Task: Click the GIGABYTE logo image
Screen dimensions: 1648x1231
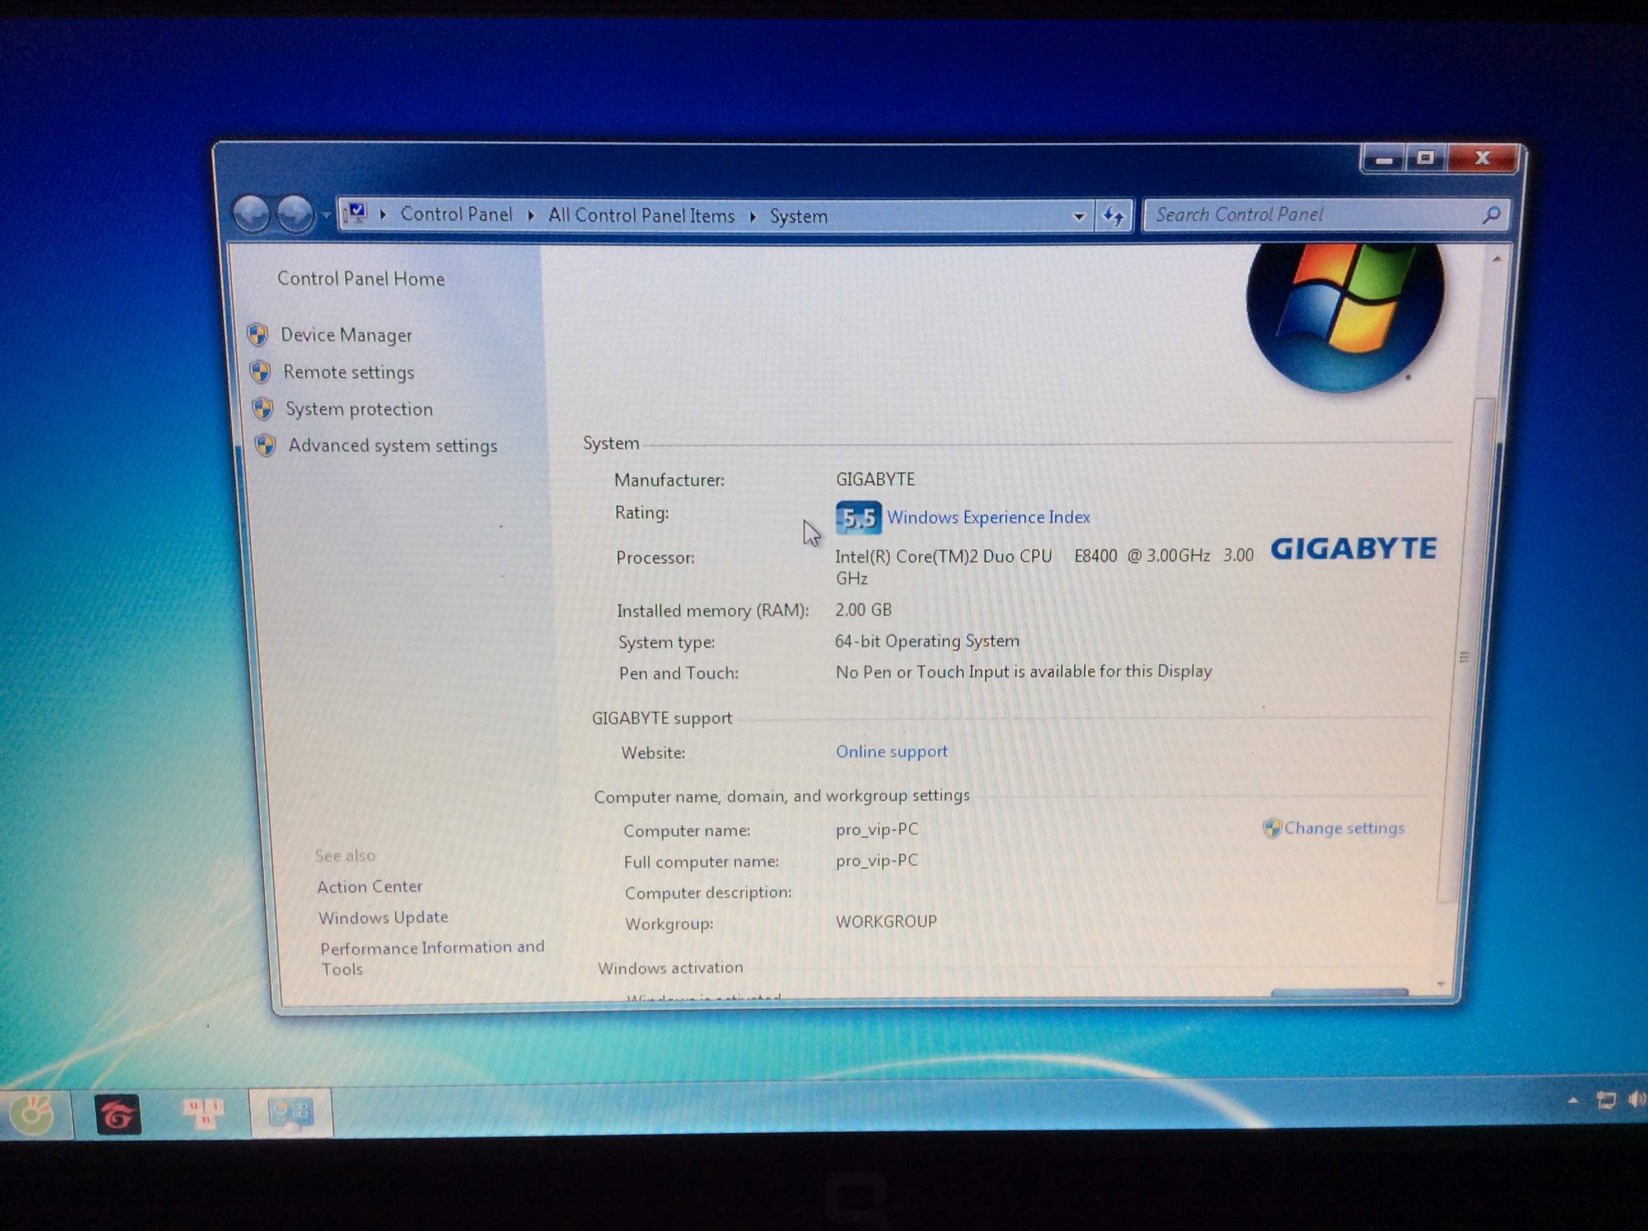Action: coord(1353,549)
